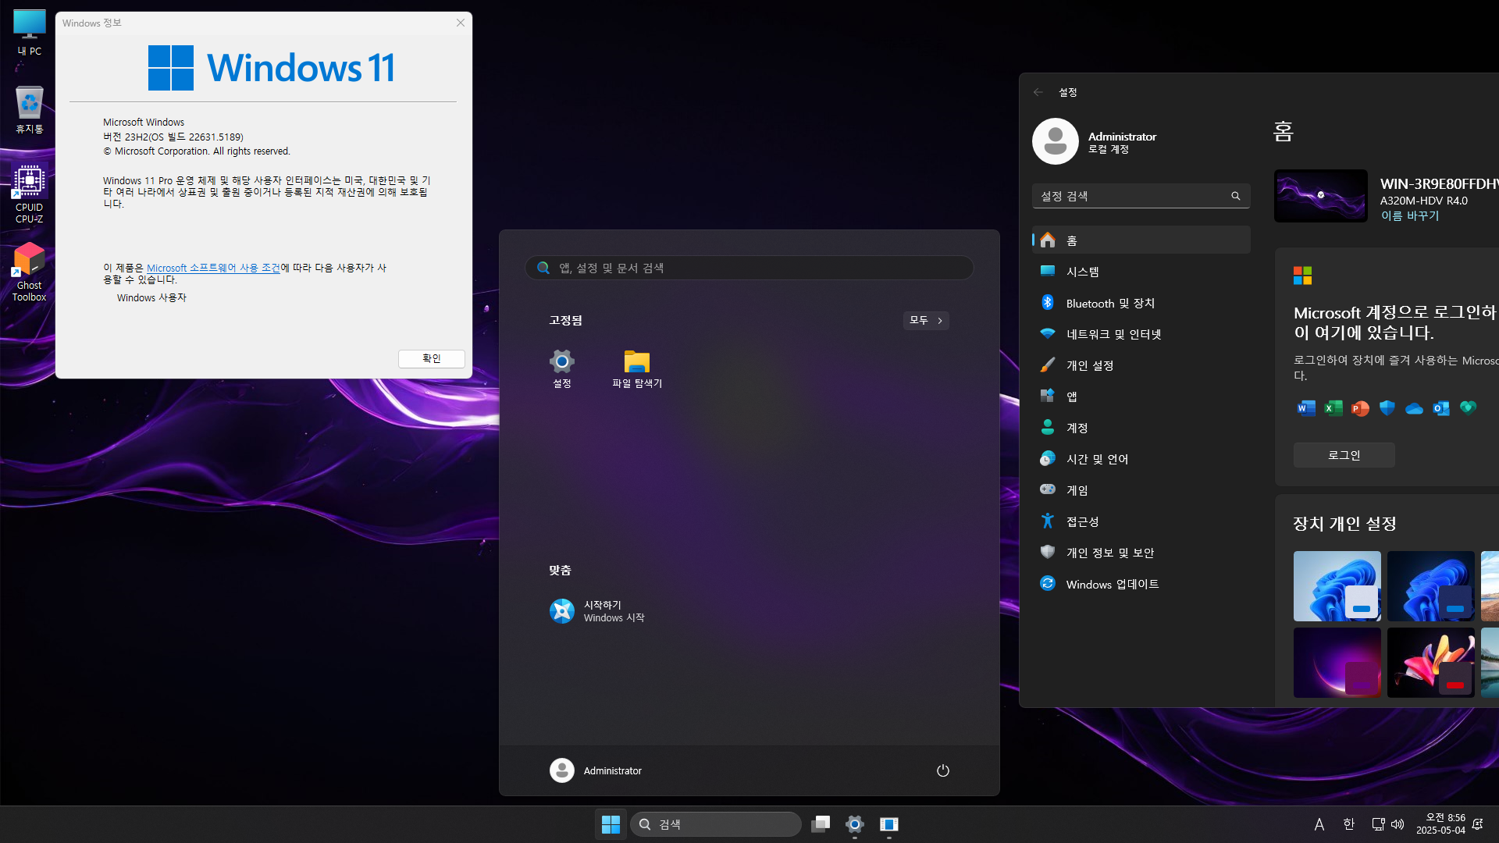Close the Windows 정보 dialog
The width and height of the screenshot is (1499, 843).
[461, 23]
